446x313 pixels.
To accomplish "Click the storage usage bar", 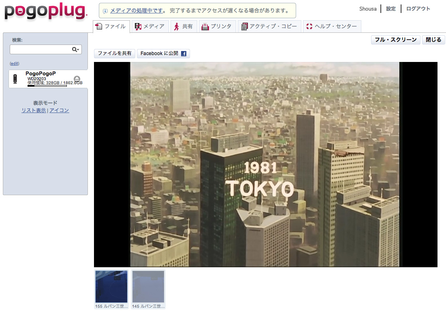I will pos(47,85).
